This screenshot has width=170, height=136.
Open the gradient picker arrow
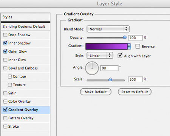coord(129,46)
